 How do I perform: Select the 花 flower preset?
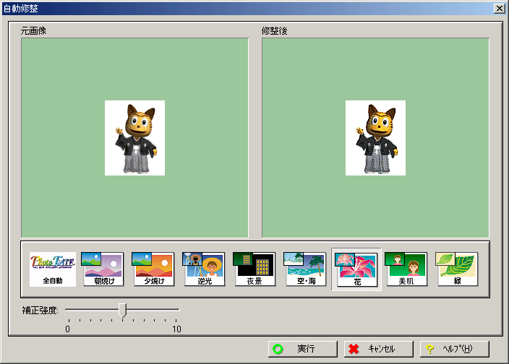356,269
